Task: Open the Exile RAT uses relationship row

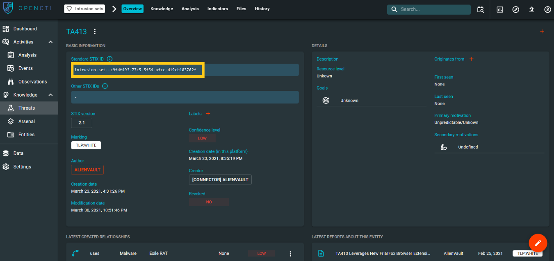Action: point(185,253)
